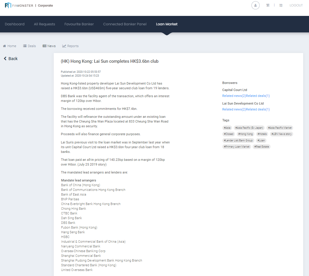Click United Overseas Bank entry
Screen dimensions: 309x276
(x=77, y=270)
